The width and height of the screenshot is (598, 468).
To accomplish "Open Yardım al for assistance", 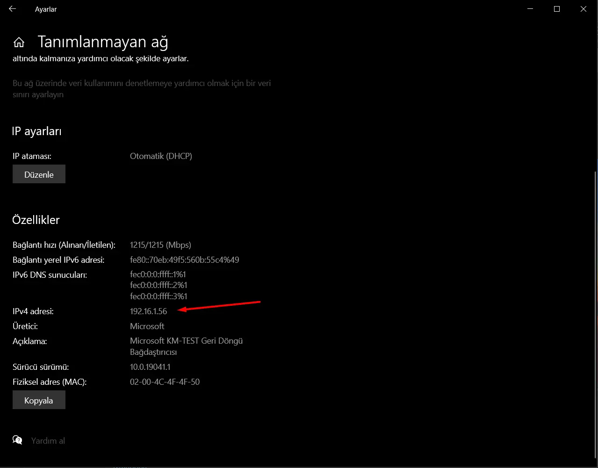I will 48,440.
